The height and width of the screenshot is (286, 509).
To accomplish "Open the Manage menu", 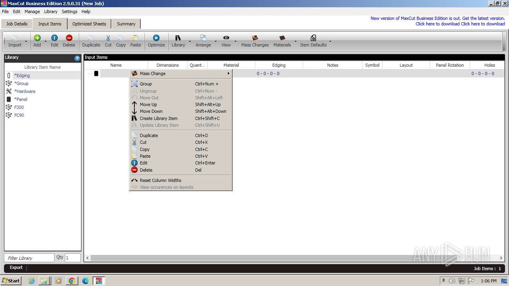I will [x=32, y=12].
